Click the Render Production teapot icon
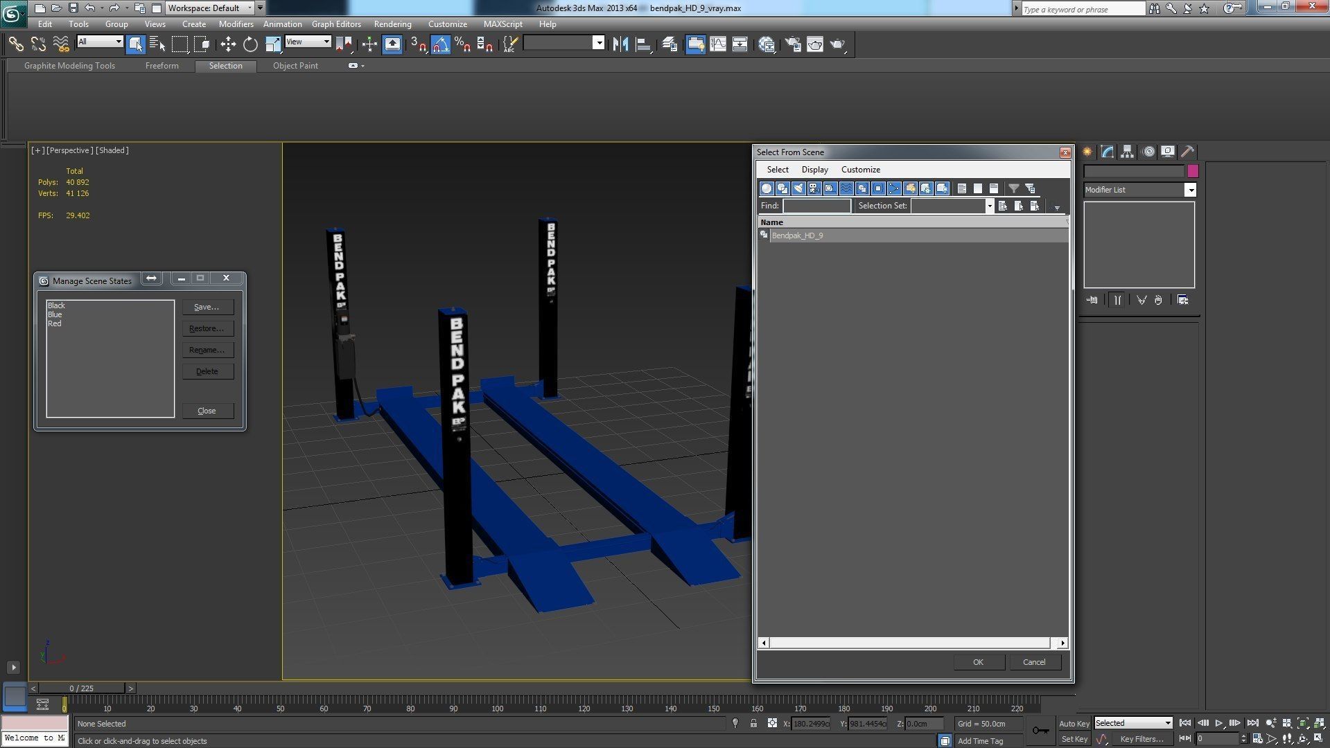Screen dimensions: 1330x748 coord(838,44)
